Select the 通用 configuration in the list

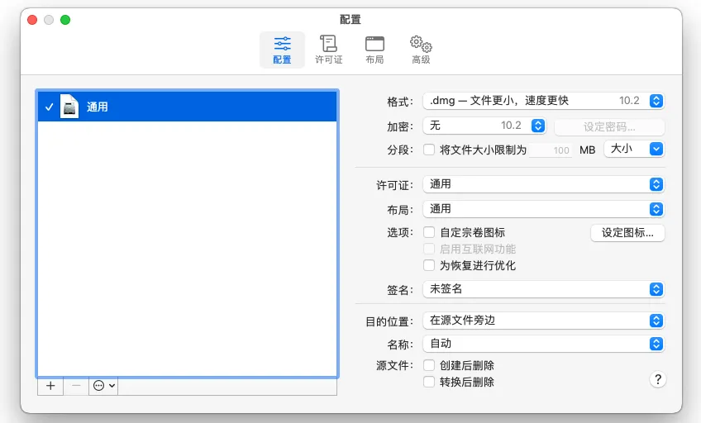(x=187, y=107)
